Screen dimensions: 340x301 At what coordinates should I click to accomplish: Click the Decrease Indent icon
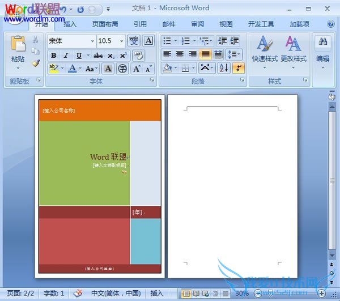point(223,41)
